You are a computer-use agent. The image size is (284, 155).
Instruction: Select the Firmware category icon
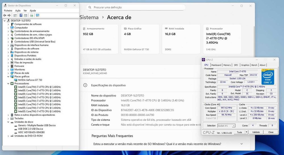(x=12, y=66)
